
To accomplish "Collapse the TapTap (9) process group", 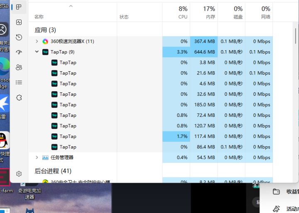I will [x=37, y=52].
